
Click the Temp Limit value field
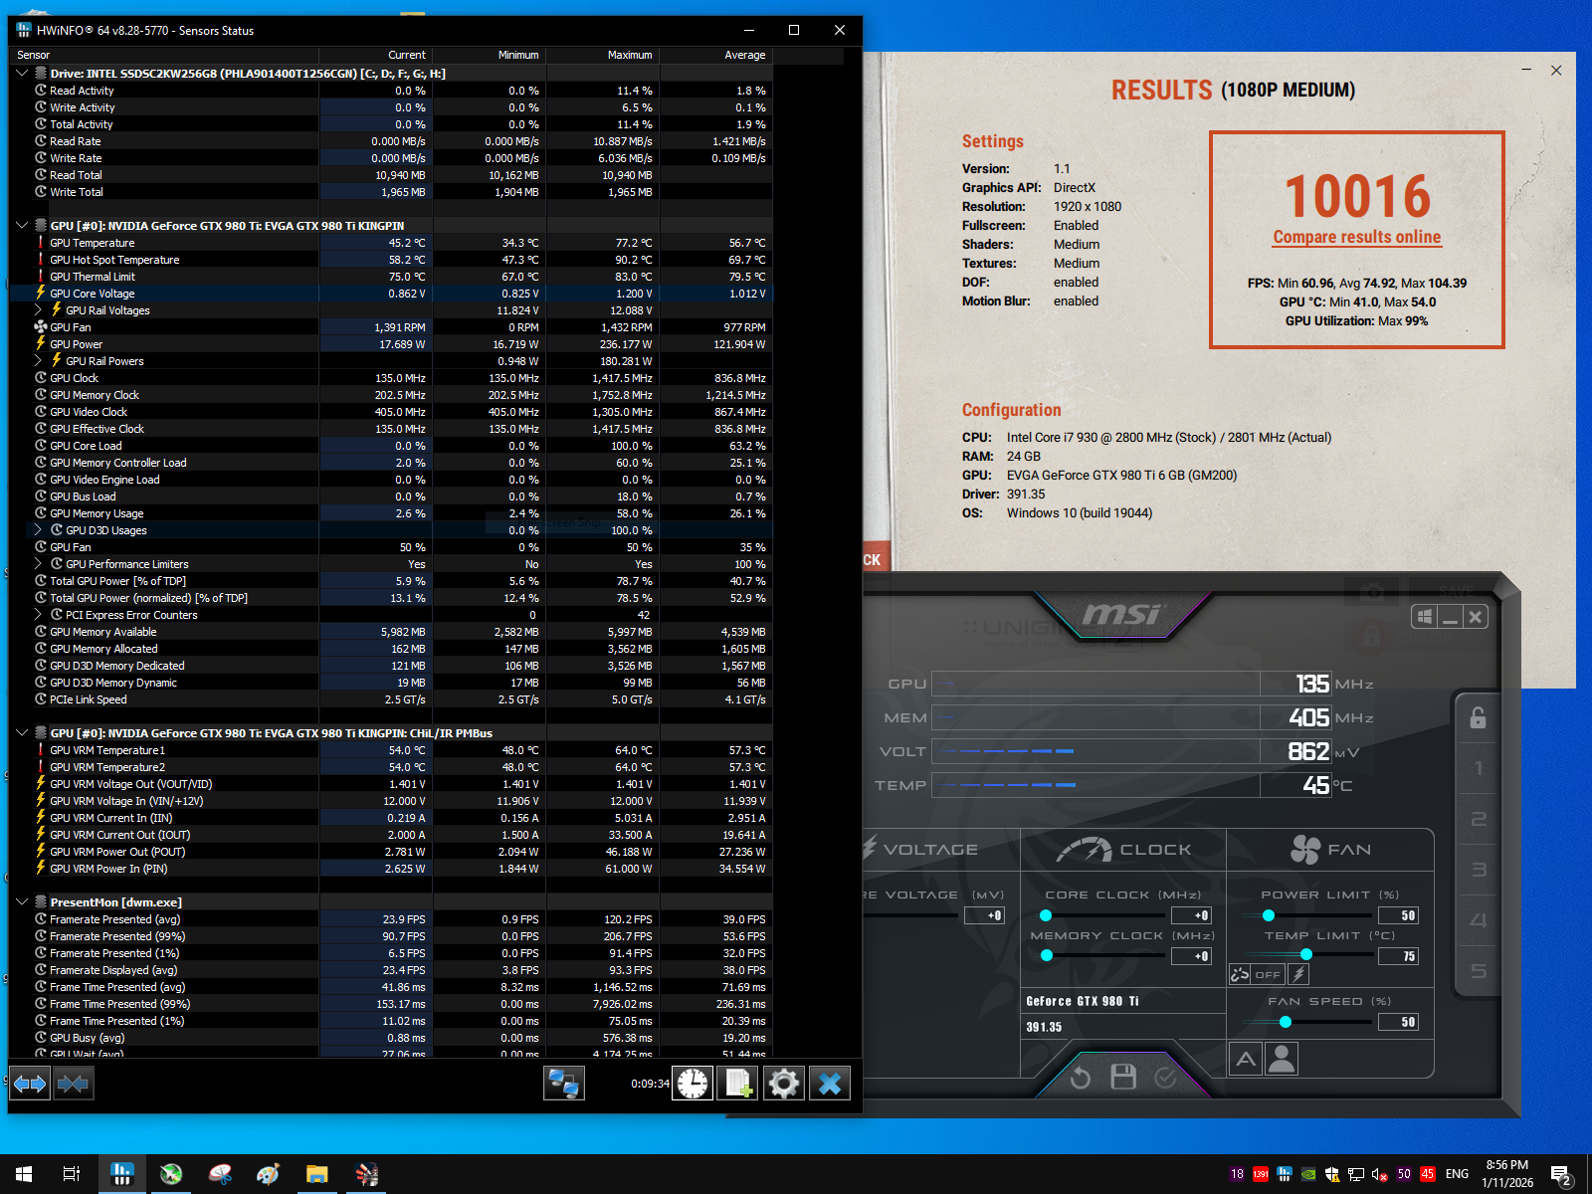click(x=1398, y=956)
